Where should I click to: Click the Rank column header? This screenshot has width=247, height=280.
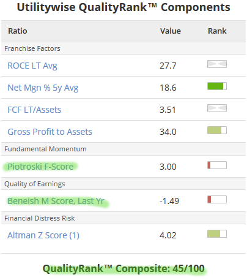click(217, 31)
